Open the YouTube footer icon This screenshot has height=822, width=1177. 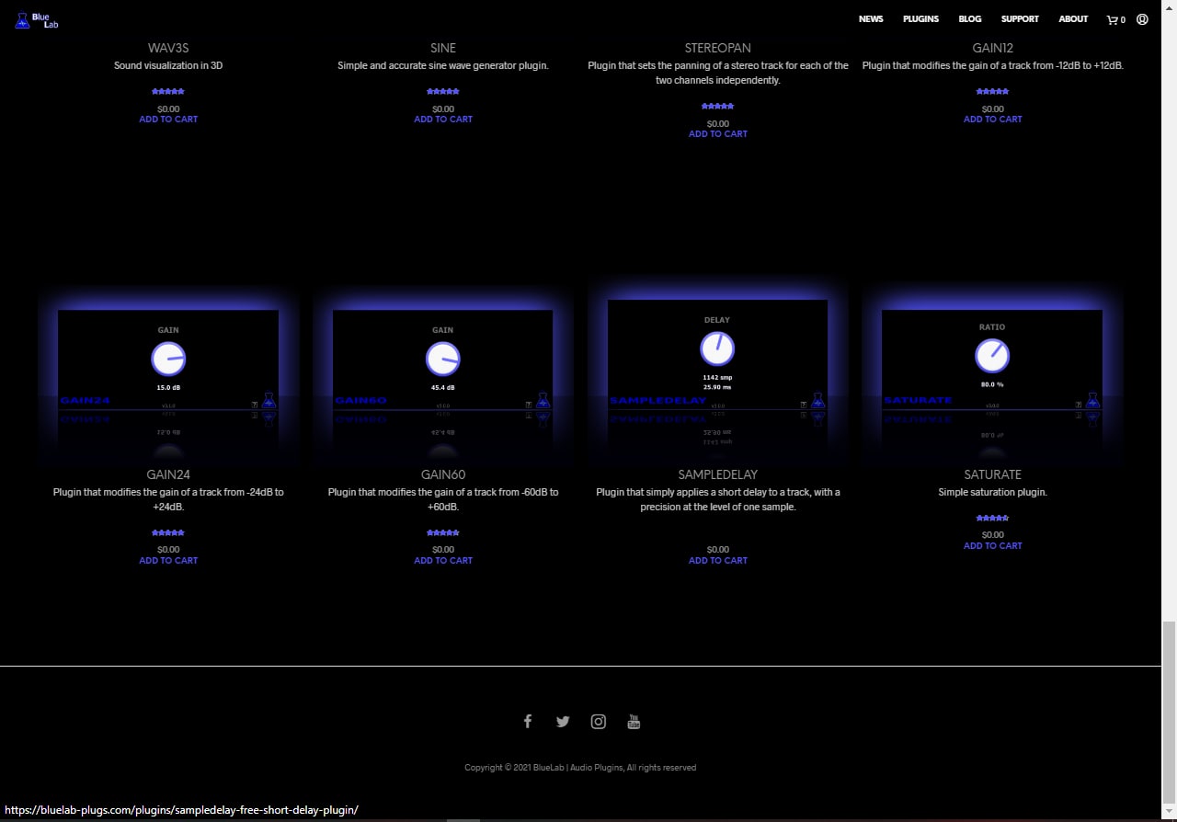coord(634,722)
